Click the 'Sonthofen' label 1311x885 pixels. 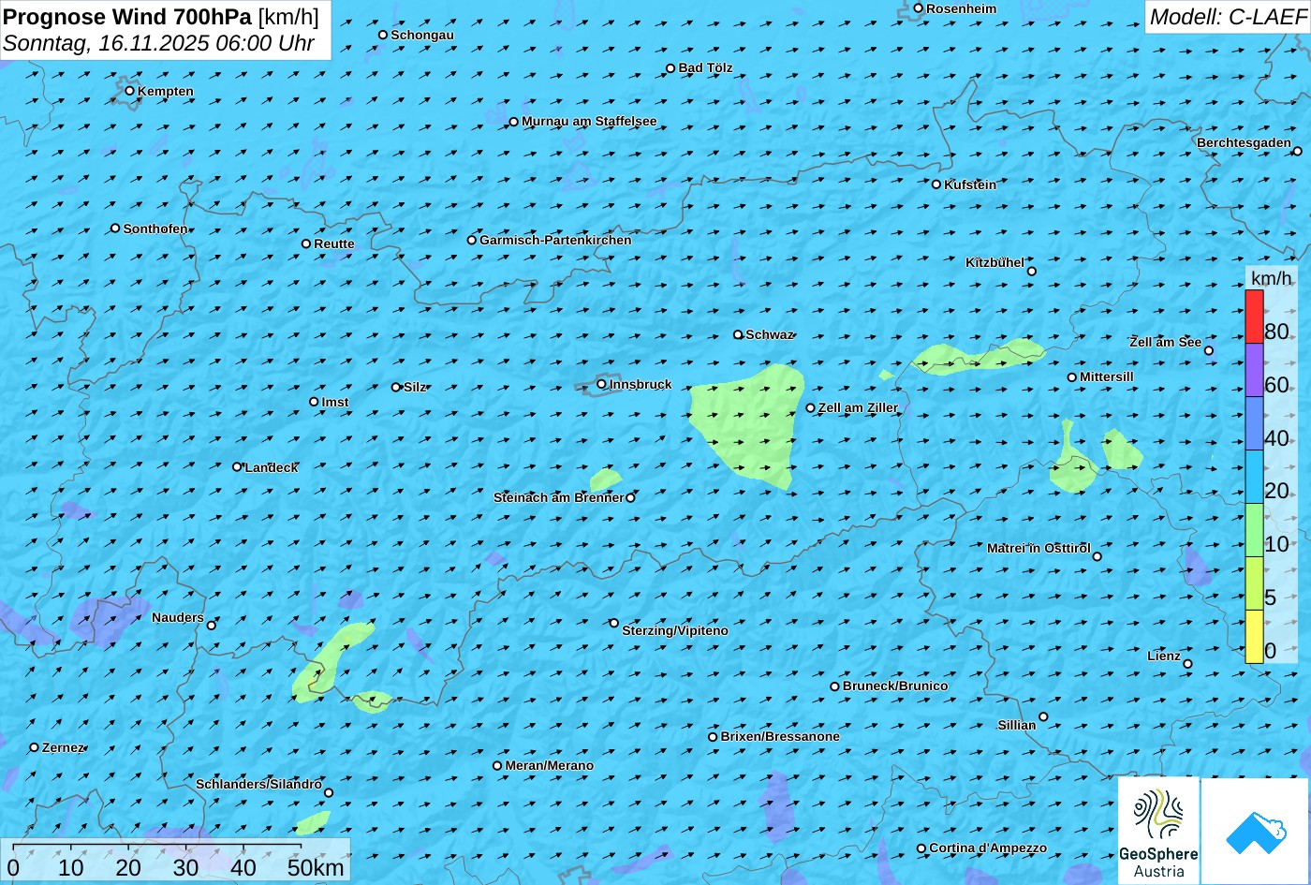[x=155, y=229]
